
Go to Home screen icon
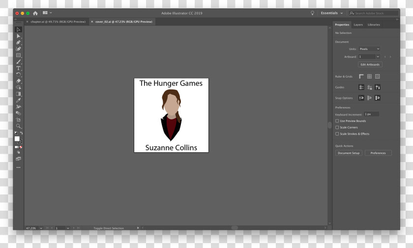[35, 13]
